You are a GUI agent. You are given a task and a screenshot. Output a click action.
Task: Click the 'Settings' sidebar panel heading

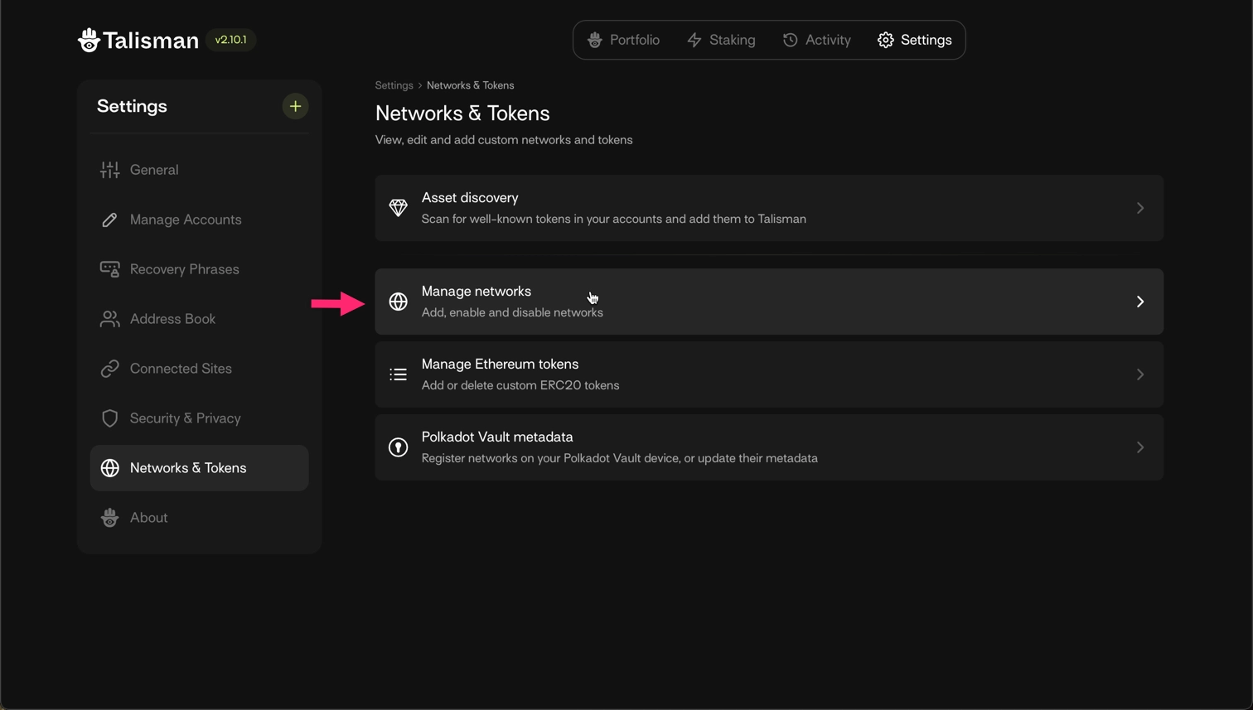click(x=132, y=106)
